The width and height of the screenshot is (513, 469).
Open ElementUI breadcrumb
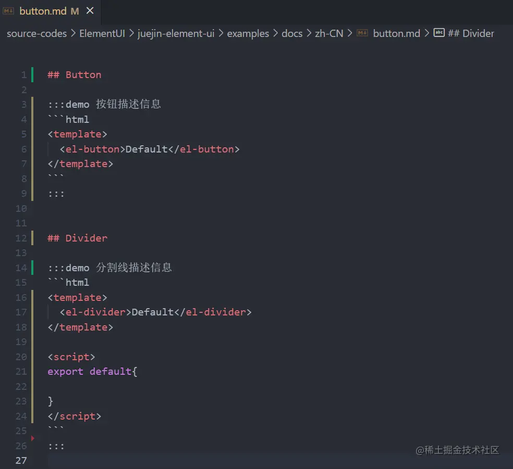[102, 33]
